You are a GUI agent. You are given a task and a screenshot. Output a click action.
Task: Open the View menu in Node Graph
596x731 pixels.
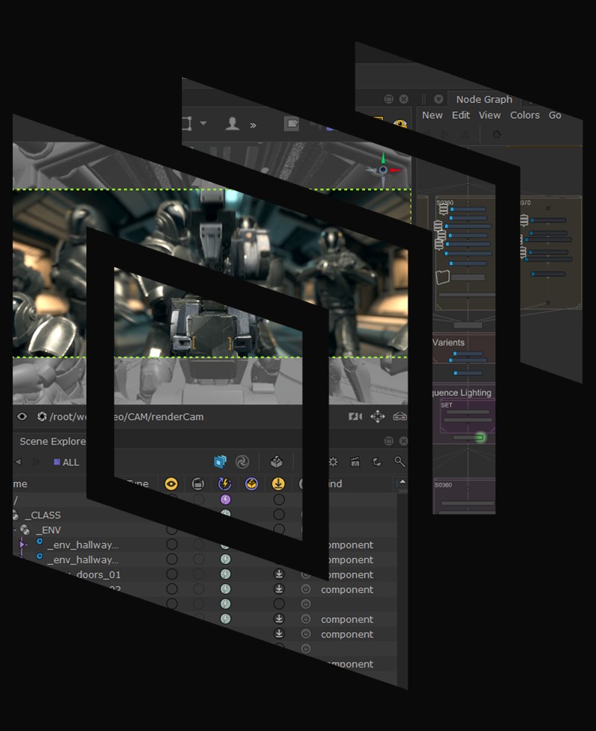(x=489, y=115)
